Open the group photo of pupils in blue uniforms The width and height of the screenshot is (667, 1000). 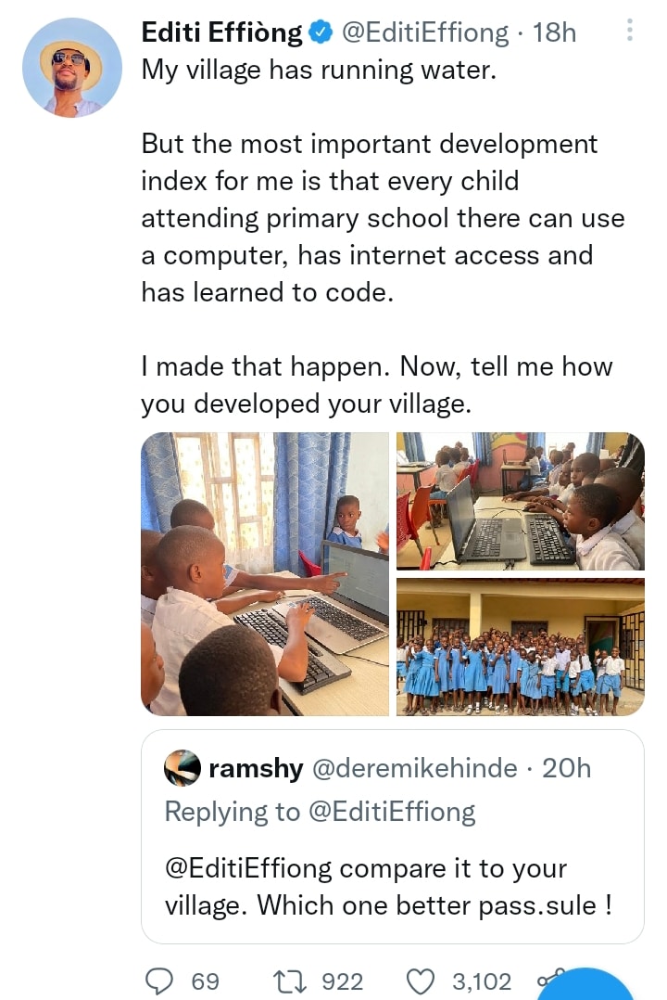[x=520, y=647]
